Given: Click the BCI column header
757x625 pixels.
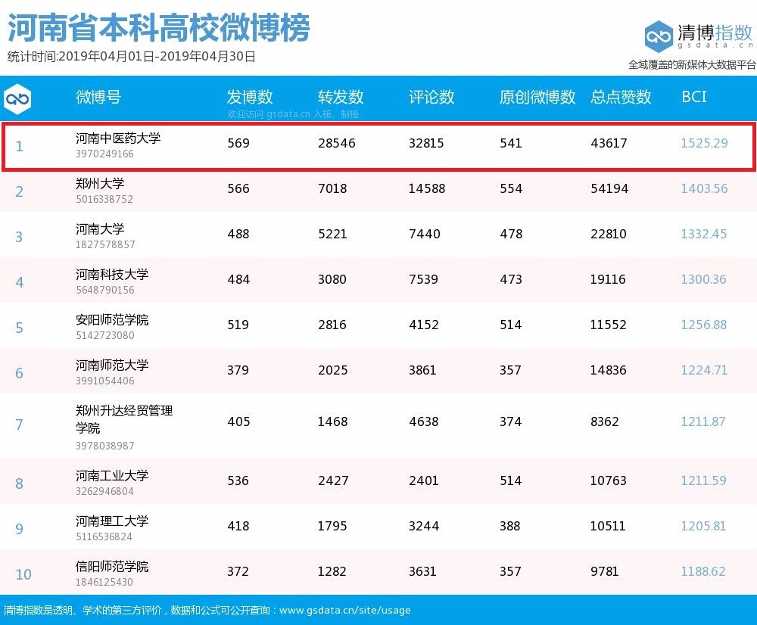Looking at the screenshot, I should (x=693, y=98).
